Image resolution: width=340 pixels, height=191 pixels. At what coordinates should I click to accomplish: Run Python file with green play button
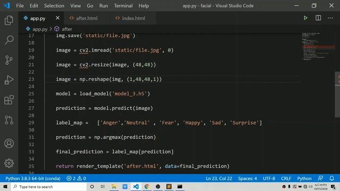305,18
